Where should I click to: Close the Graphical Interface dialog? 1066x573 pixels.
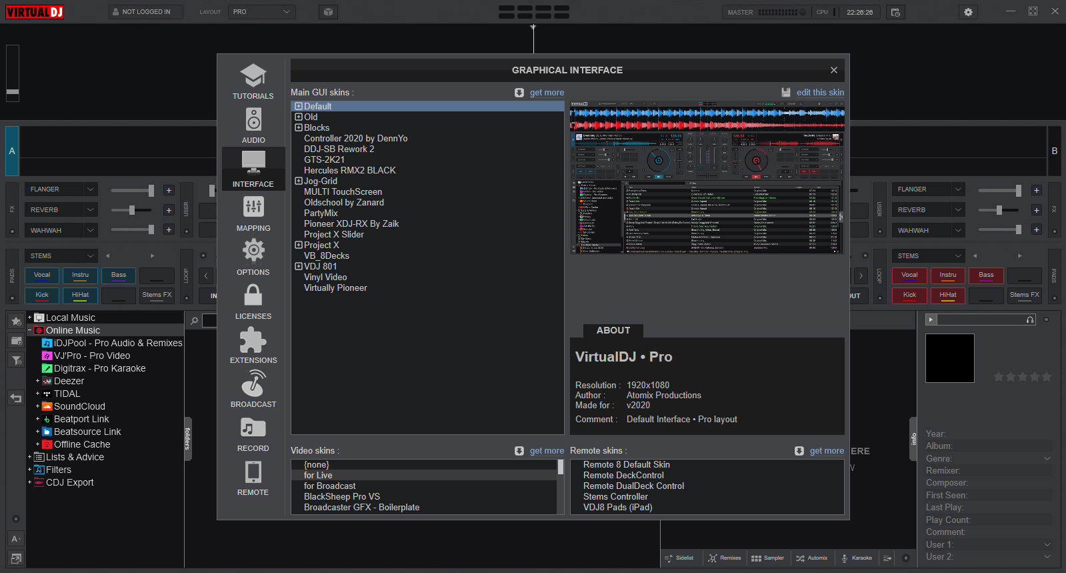tap(833, 70)
